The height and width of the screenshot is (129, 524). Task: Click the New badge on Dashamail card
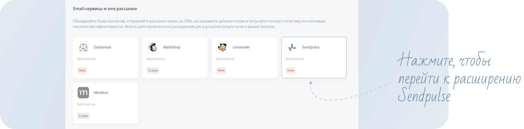coord(82,70)
